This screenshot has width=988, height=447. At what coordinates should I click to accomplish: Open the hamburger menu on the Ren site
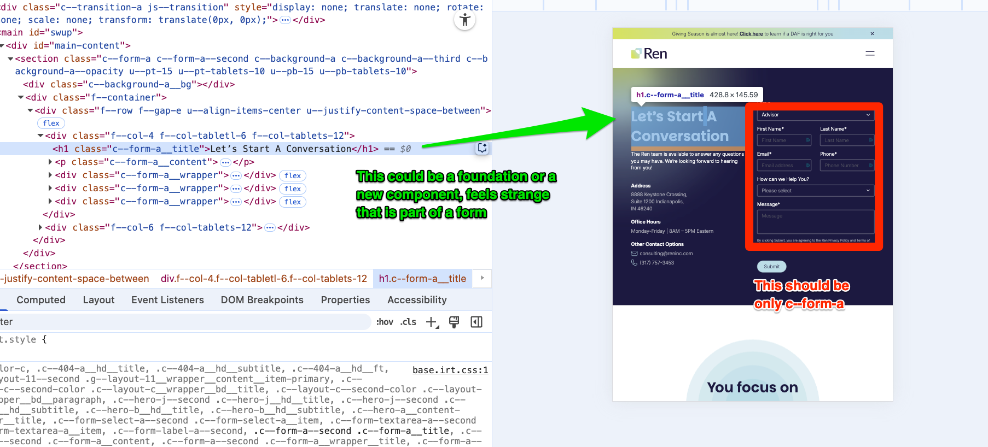pos(870,54)
